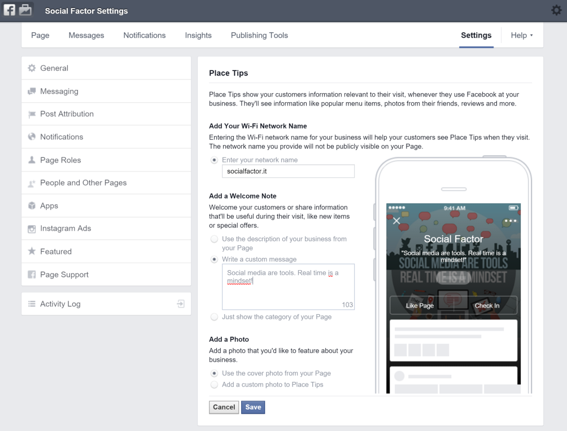The height and width of the screenshot is (431, 567).
Task: Open the Instagram Ads label
Action: [x=66, y=228]
